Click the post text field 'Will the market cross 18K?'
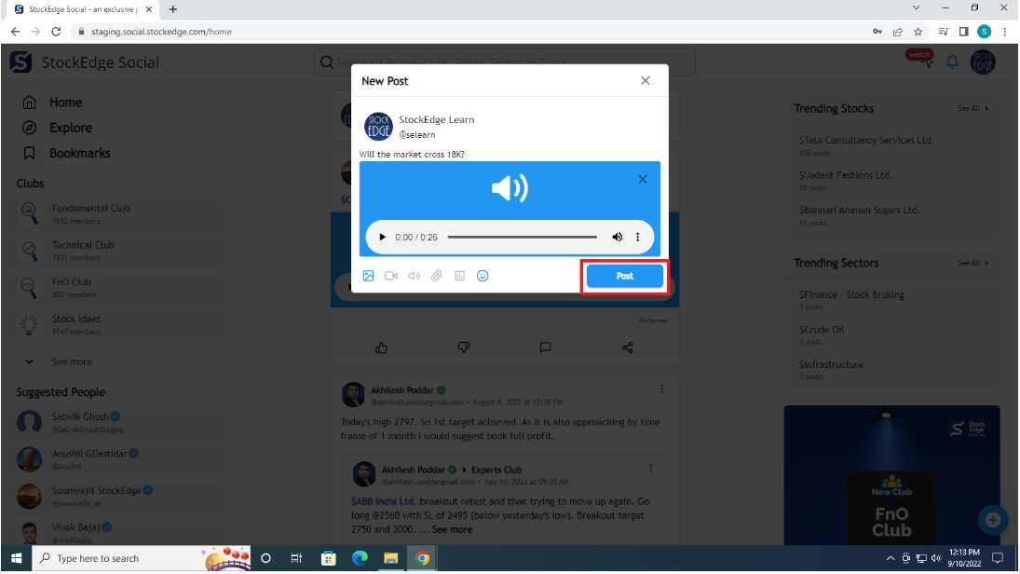The width and height of the screenshot is (1020, 574). 411,154
